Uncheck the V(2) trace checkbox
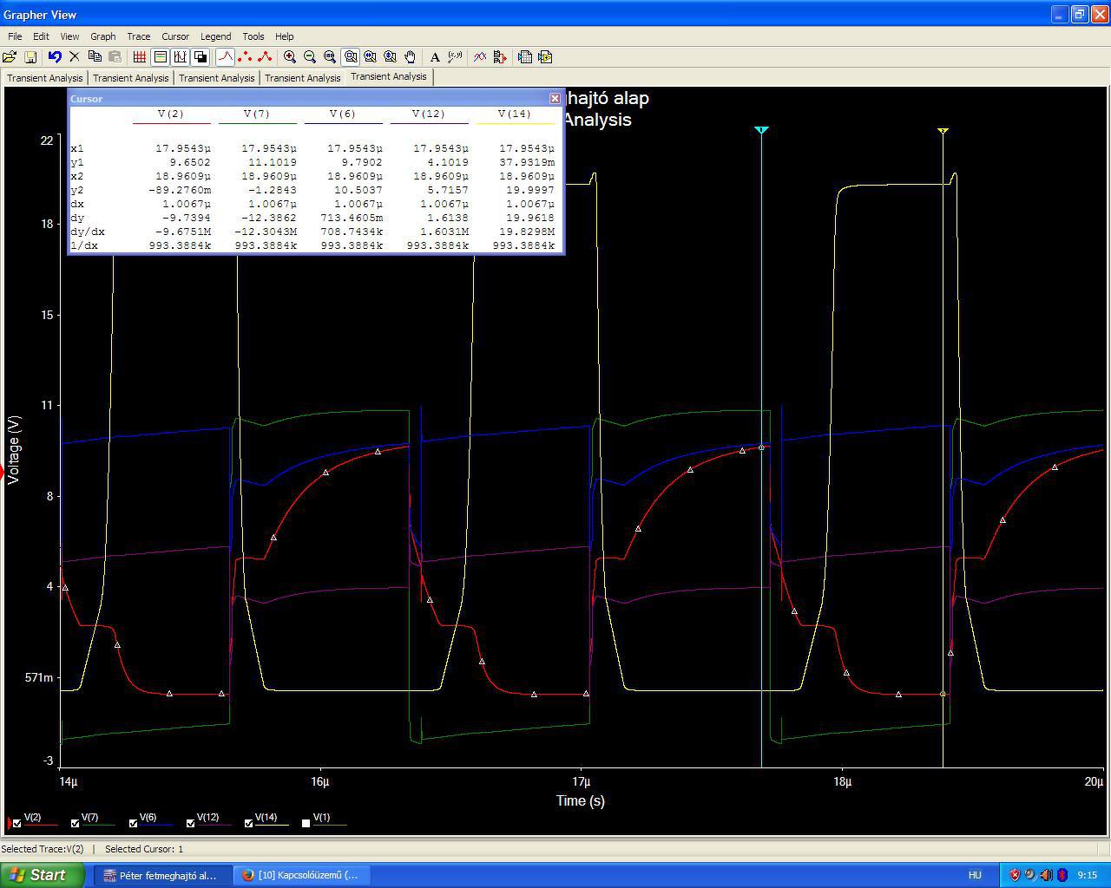 point(17,823)
